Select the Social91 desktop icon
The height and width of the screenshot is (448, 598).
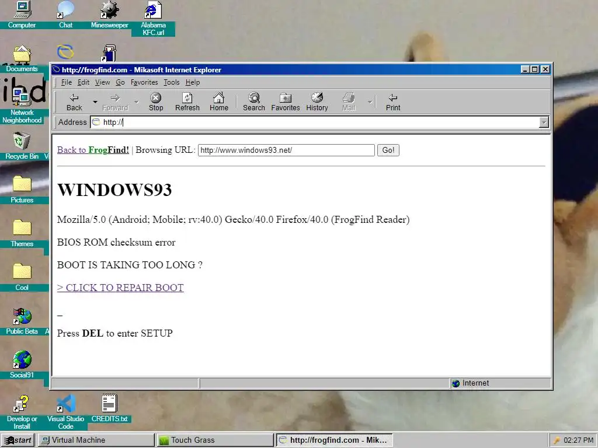point(22,365)
